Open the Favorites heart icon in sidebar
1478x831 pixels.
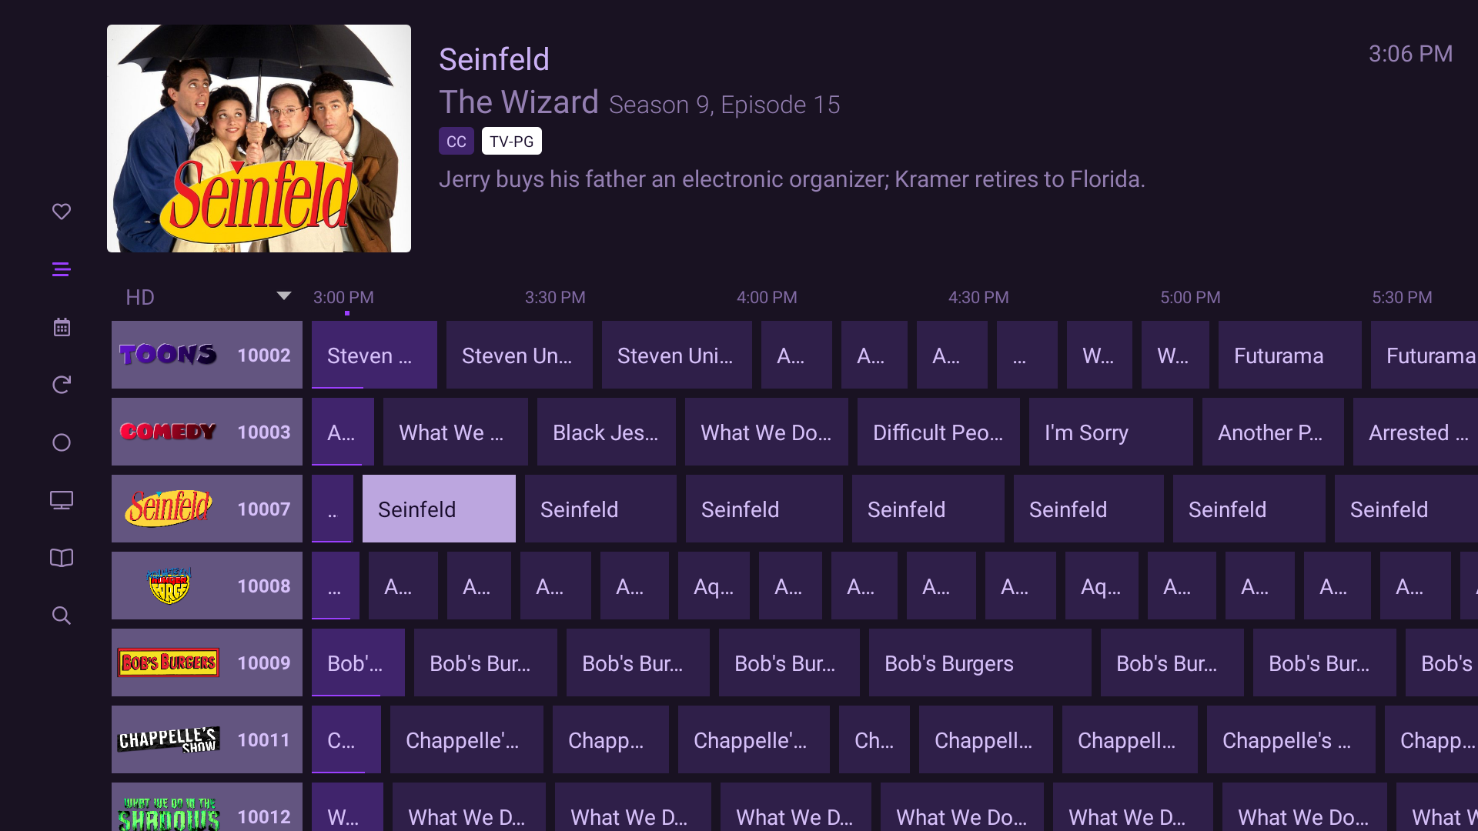click(x=62, y=212)
